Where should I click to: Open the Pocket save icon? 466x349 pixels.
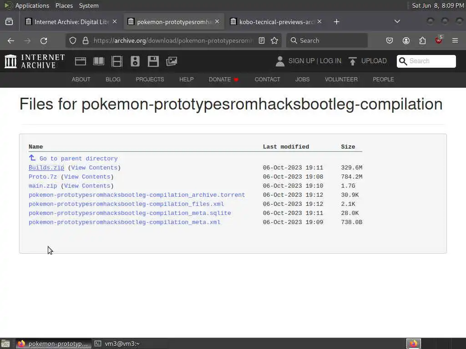click(x=390, y=40)
